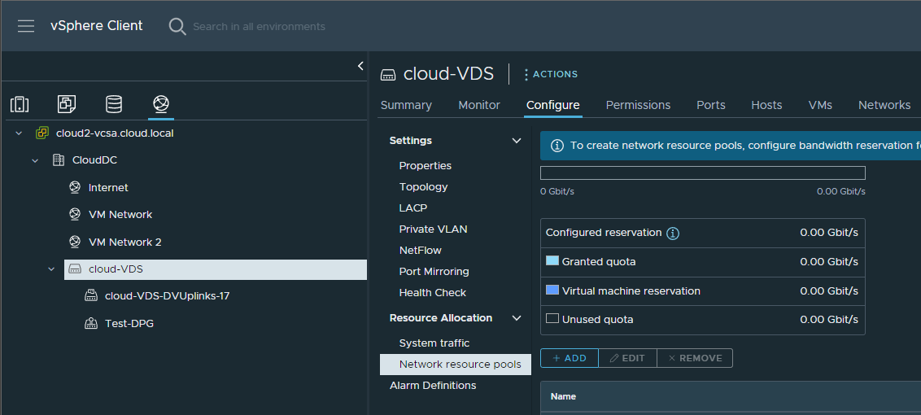
Task: Click the Test-DPG port group icon
Action: tap(90, 323)
